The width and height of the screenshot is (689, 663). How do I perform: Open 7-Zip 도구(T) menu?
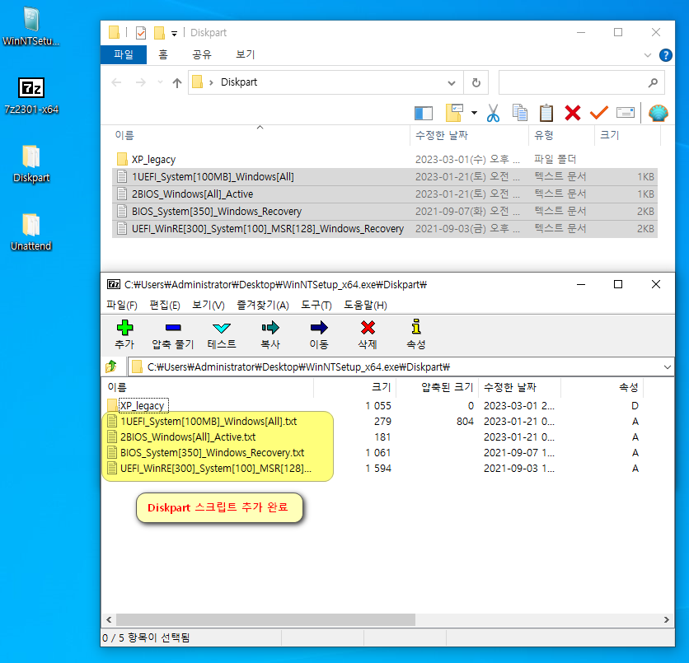point(316,306)
